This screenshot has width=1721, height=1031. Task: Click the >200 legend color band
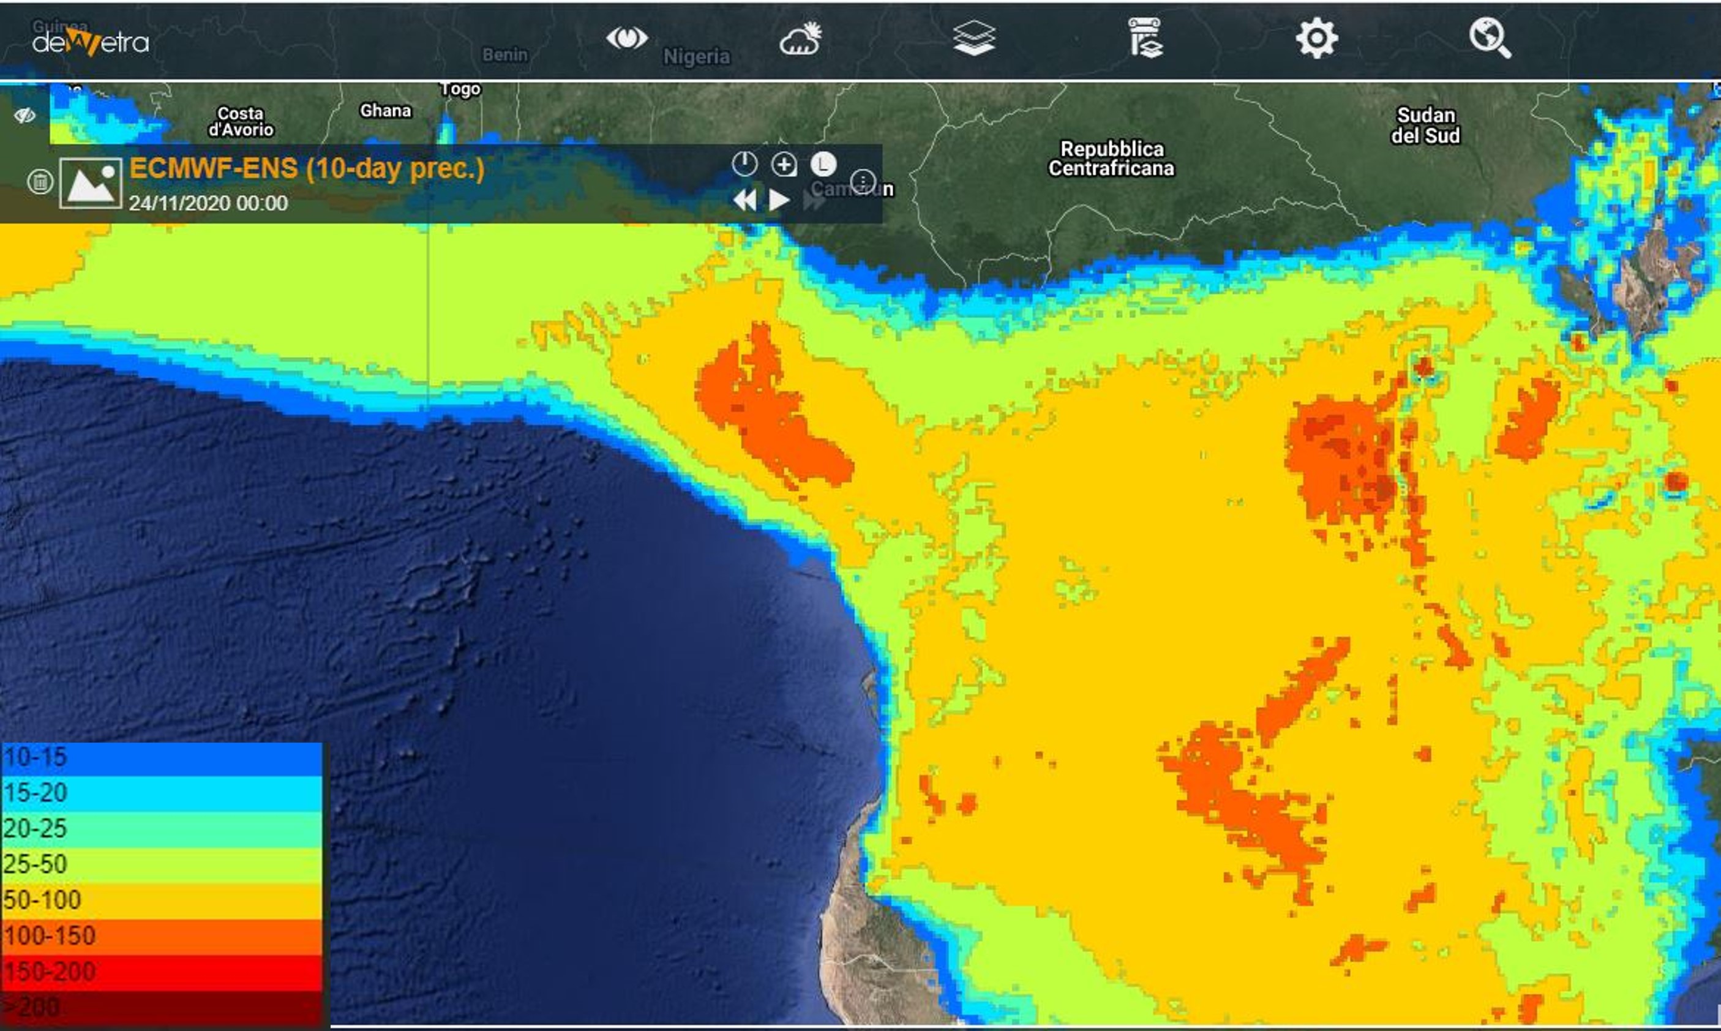click(x=162, y=1008)
